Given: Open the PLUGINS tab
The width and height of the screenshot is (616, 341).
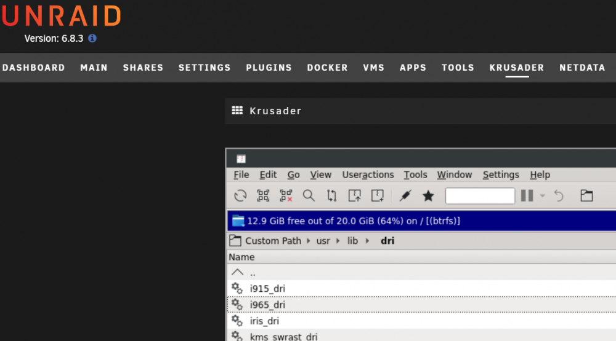Looking at the screenshot, I should (x=269, y=68).
